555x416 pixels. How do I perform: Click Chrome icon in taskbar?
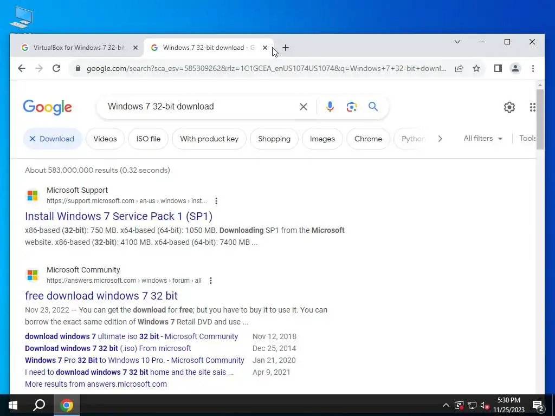[x=67, y=405]
